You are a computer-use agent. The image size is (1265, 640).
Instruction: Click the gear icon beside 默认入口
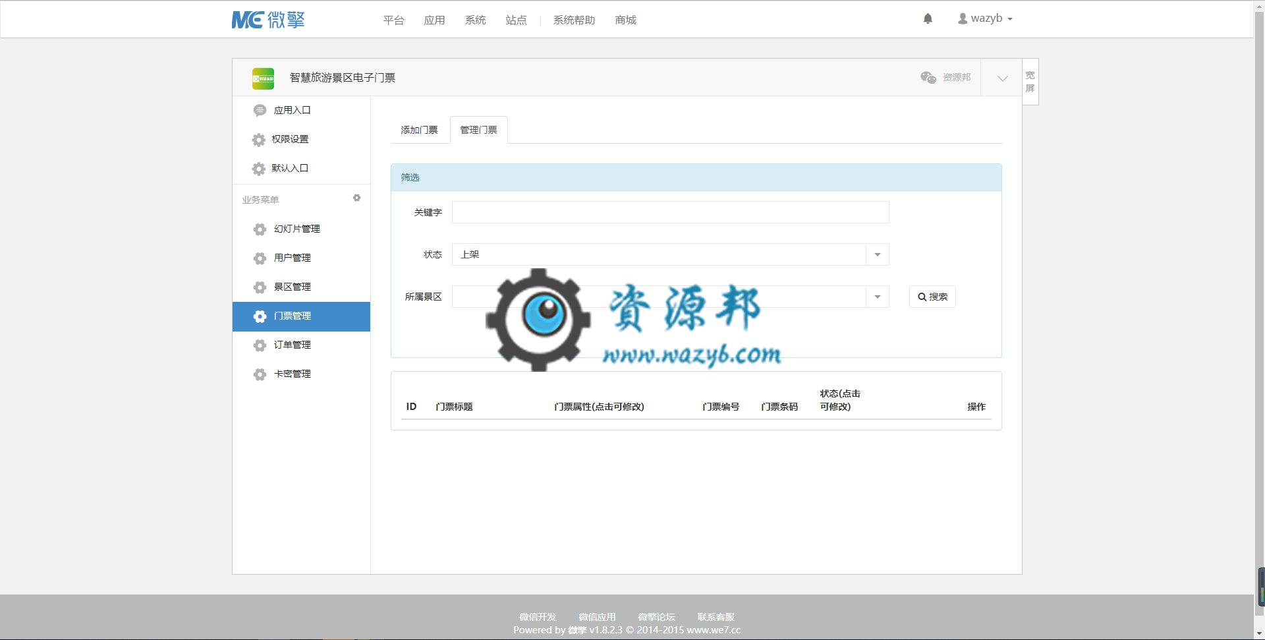click(x=258, y=168)
